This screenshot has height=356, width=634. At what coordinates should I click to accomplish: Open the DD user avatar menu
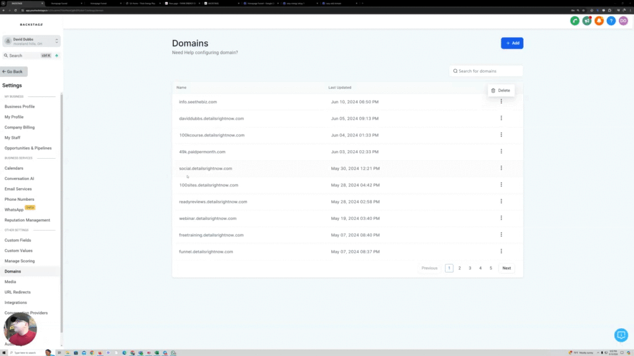pos(623,20)
